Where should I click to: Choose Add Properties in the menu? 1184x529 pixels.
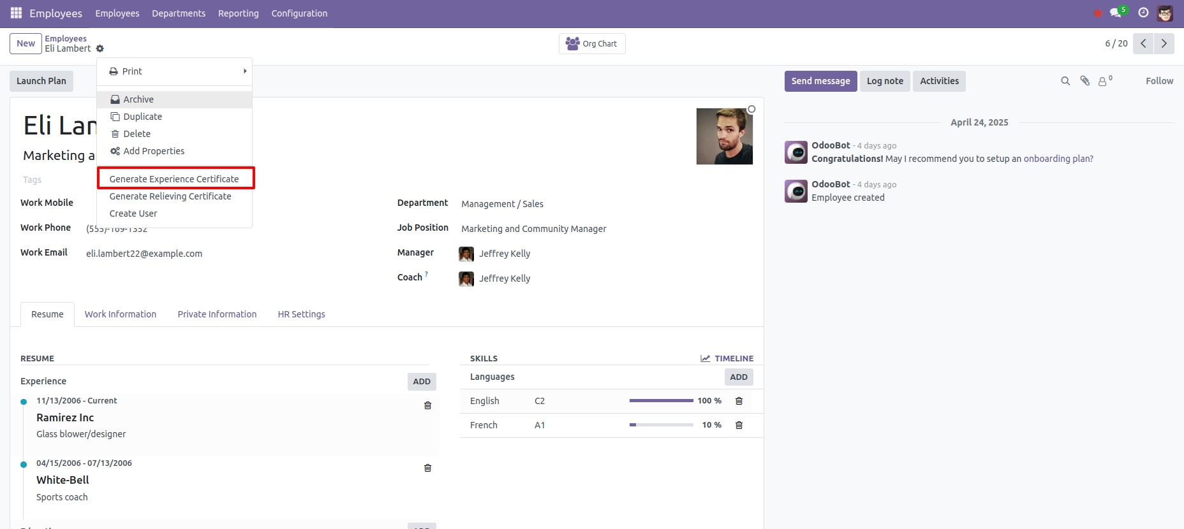[175, 151]
